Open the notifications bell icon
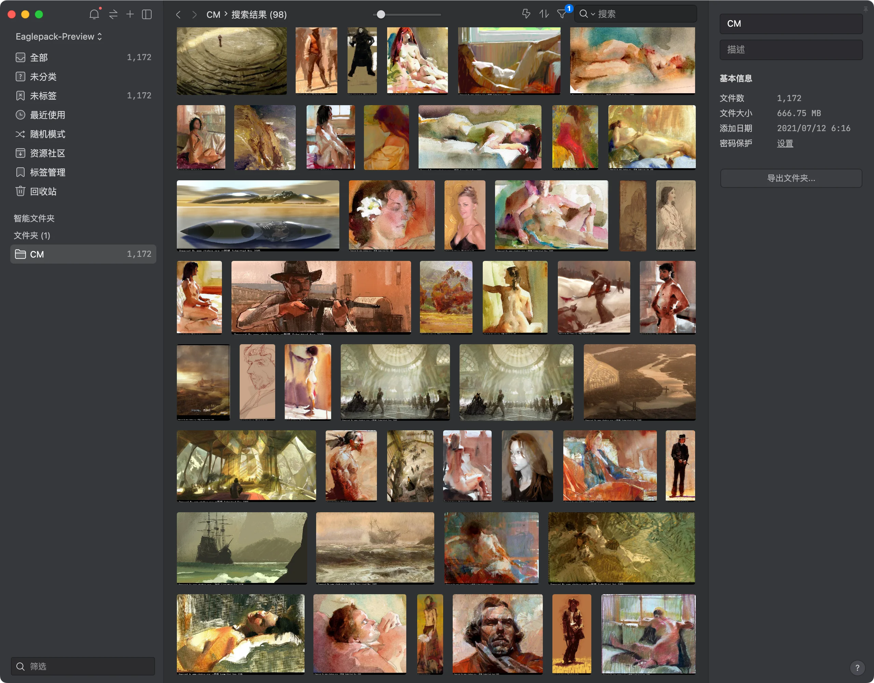This screenshot has width=874, height=683. pos(94,14)
